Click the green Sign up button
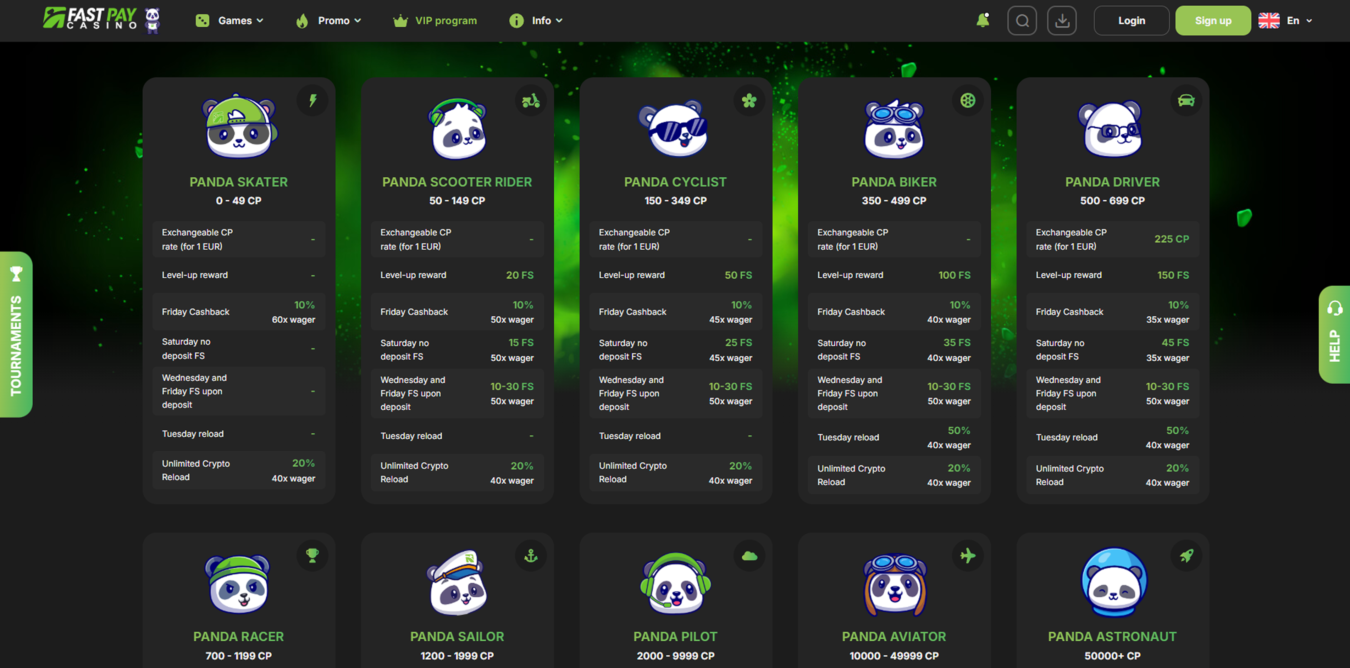 click(1213, 21)
